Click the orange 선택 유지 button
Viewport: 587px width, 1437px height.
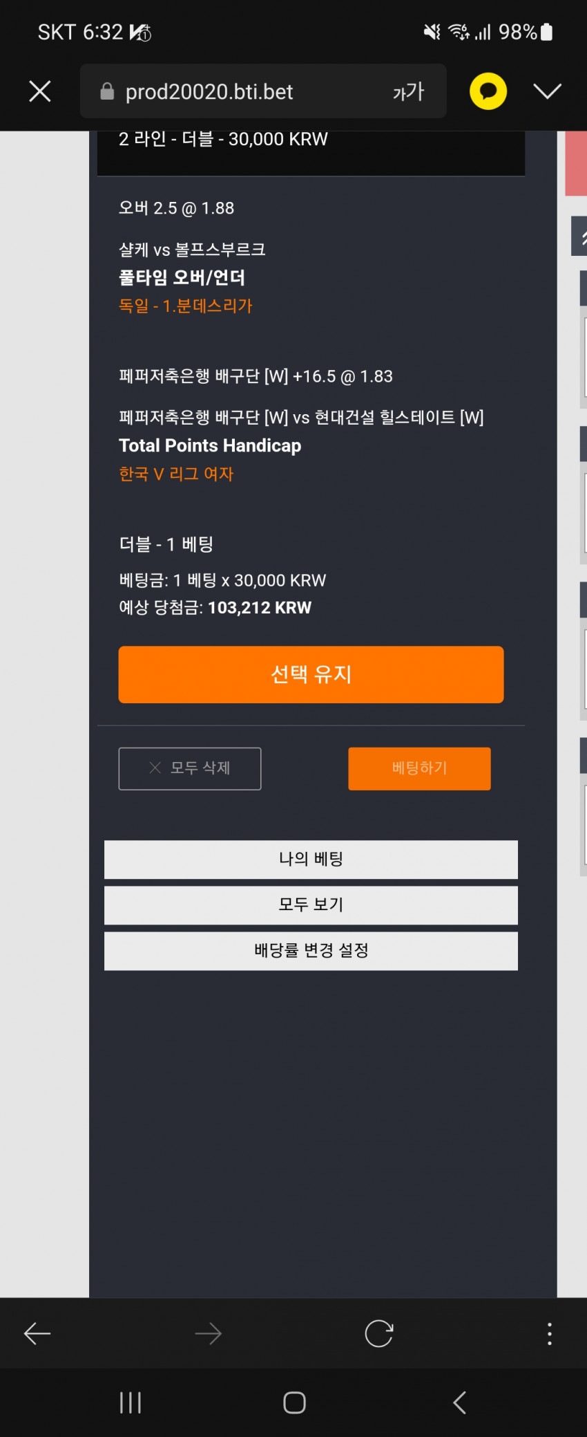click(311, 674)
